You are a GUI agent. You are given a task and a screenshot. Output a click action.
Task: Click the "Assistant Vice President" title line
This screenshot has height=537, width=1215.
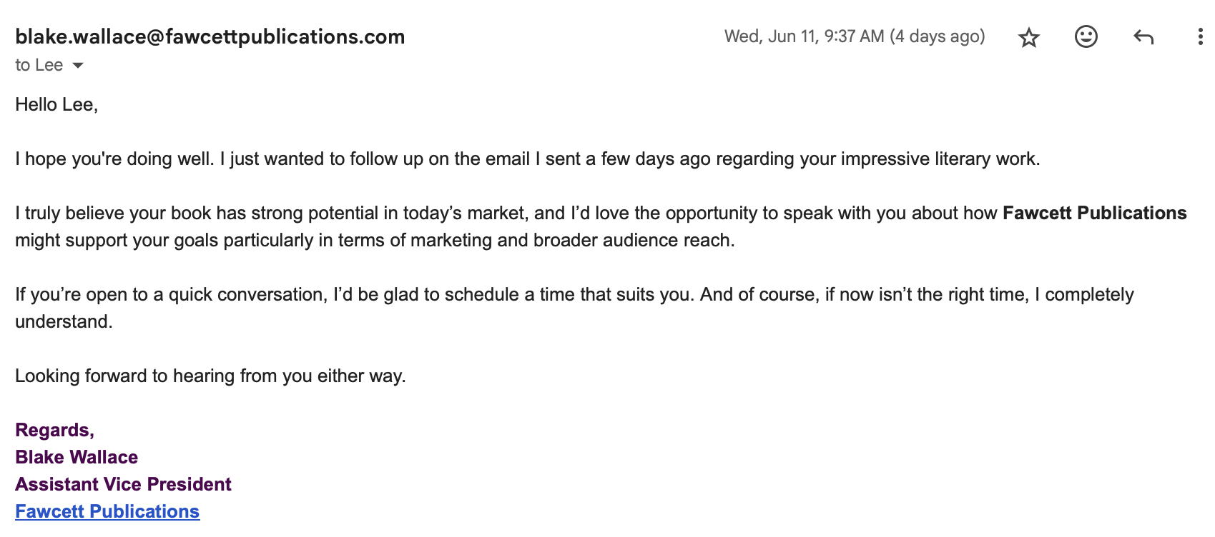click(123, 484)
